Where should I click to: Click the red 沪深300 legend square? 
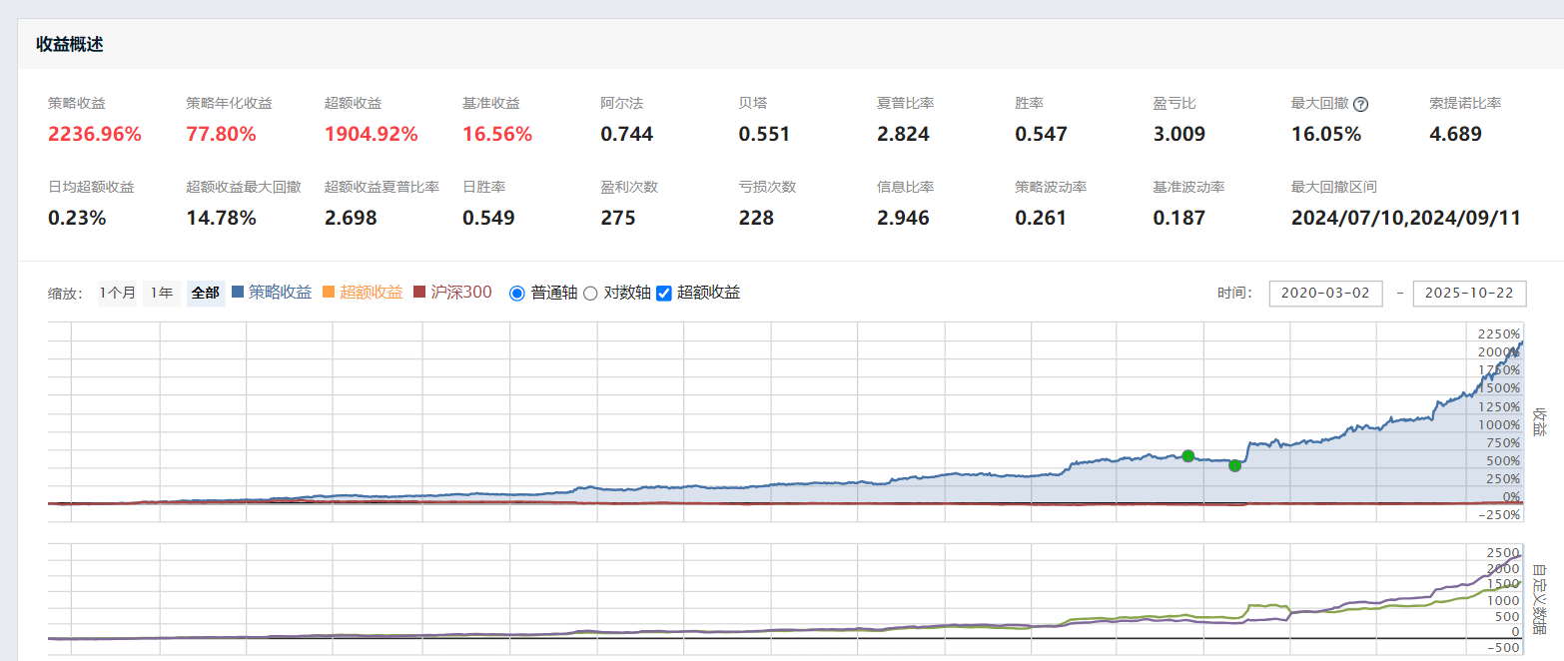click(x=419, y=293)
